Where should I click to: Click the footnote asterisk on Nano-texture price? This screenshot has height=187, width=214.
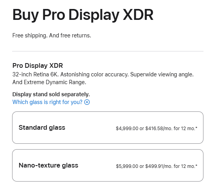[196, 165]
